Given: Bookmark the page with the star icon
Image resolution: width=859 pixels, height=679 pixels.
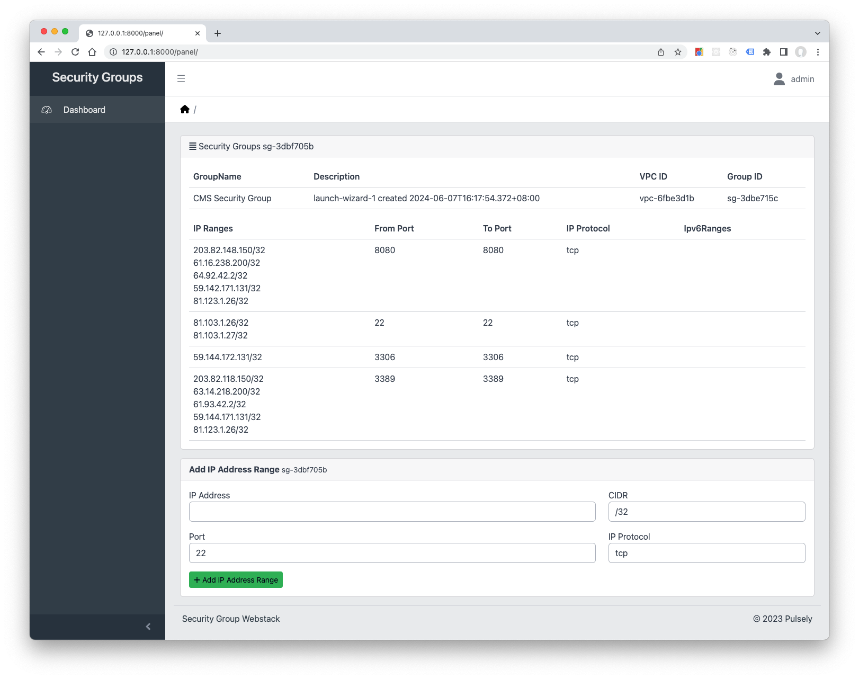Looking at the screenshot, I should [x=678, y=52].
